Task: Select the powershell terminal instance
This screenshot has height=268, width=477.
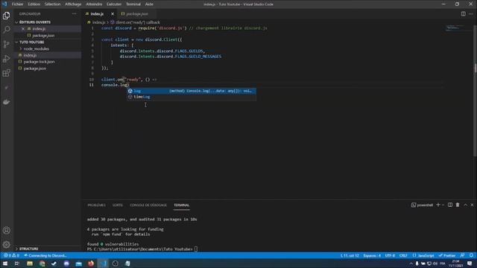Action: pyautogui.click(x=423, y=205)
